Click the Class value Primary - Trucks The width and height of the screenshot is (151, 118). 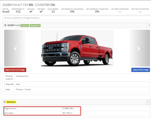23,89
